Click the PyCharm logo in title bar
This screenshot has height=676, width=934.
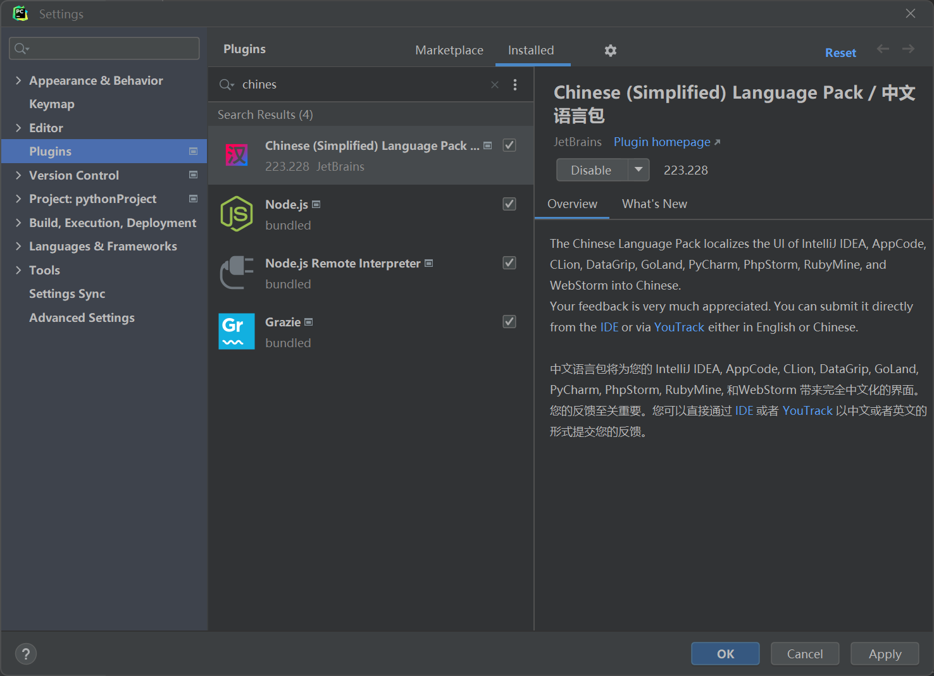pos(20,13)
